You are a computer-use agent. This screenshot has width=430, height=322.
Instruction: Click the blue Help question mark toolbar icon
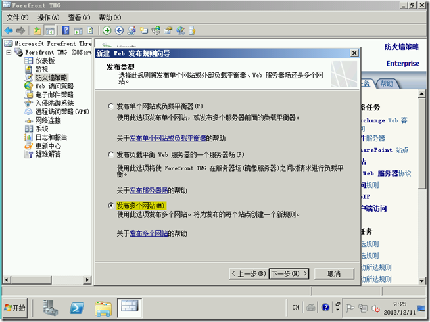tap(66, 30)
